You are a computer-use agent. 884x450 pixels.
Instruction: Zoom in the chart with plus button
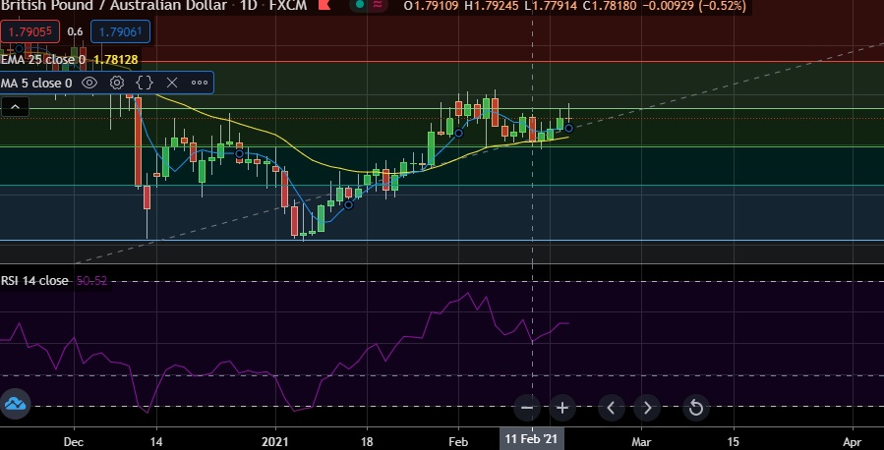coord(562,407)
